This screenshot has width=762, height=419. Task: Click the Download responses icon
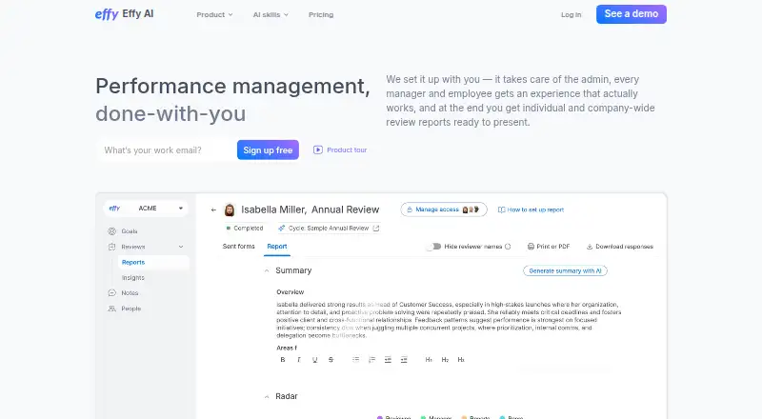590,247
